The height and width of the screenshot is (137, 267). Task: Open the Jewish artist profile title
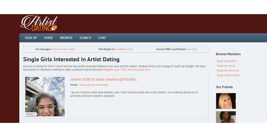pos(104,79)
